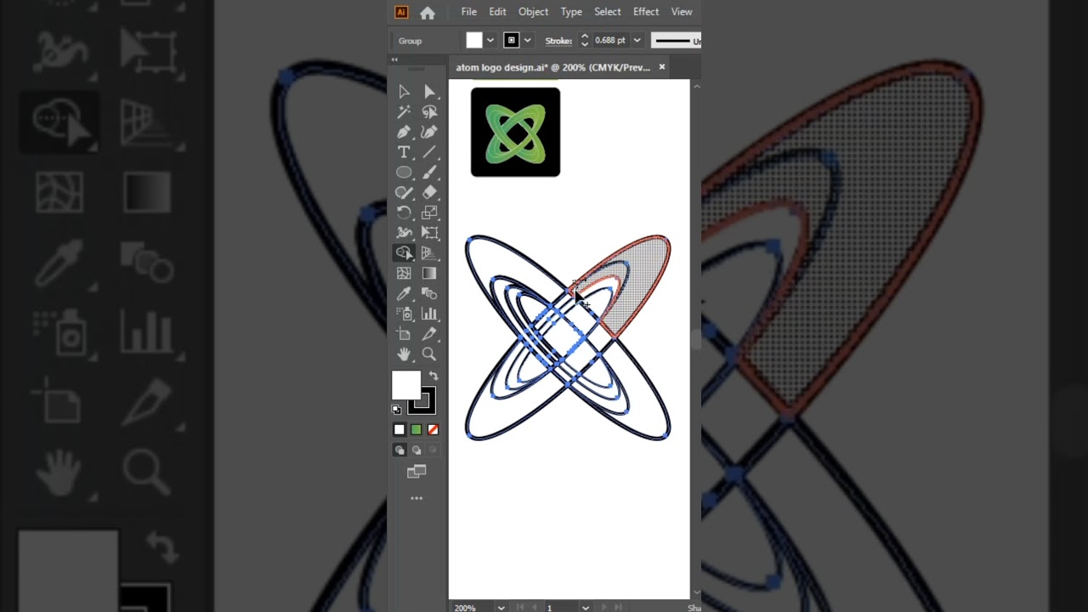Screen dimensions: 1088x612
Task: Click white fill swatch in control bar
Action: (474, 41)
